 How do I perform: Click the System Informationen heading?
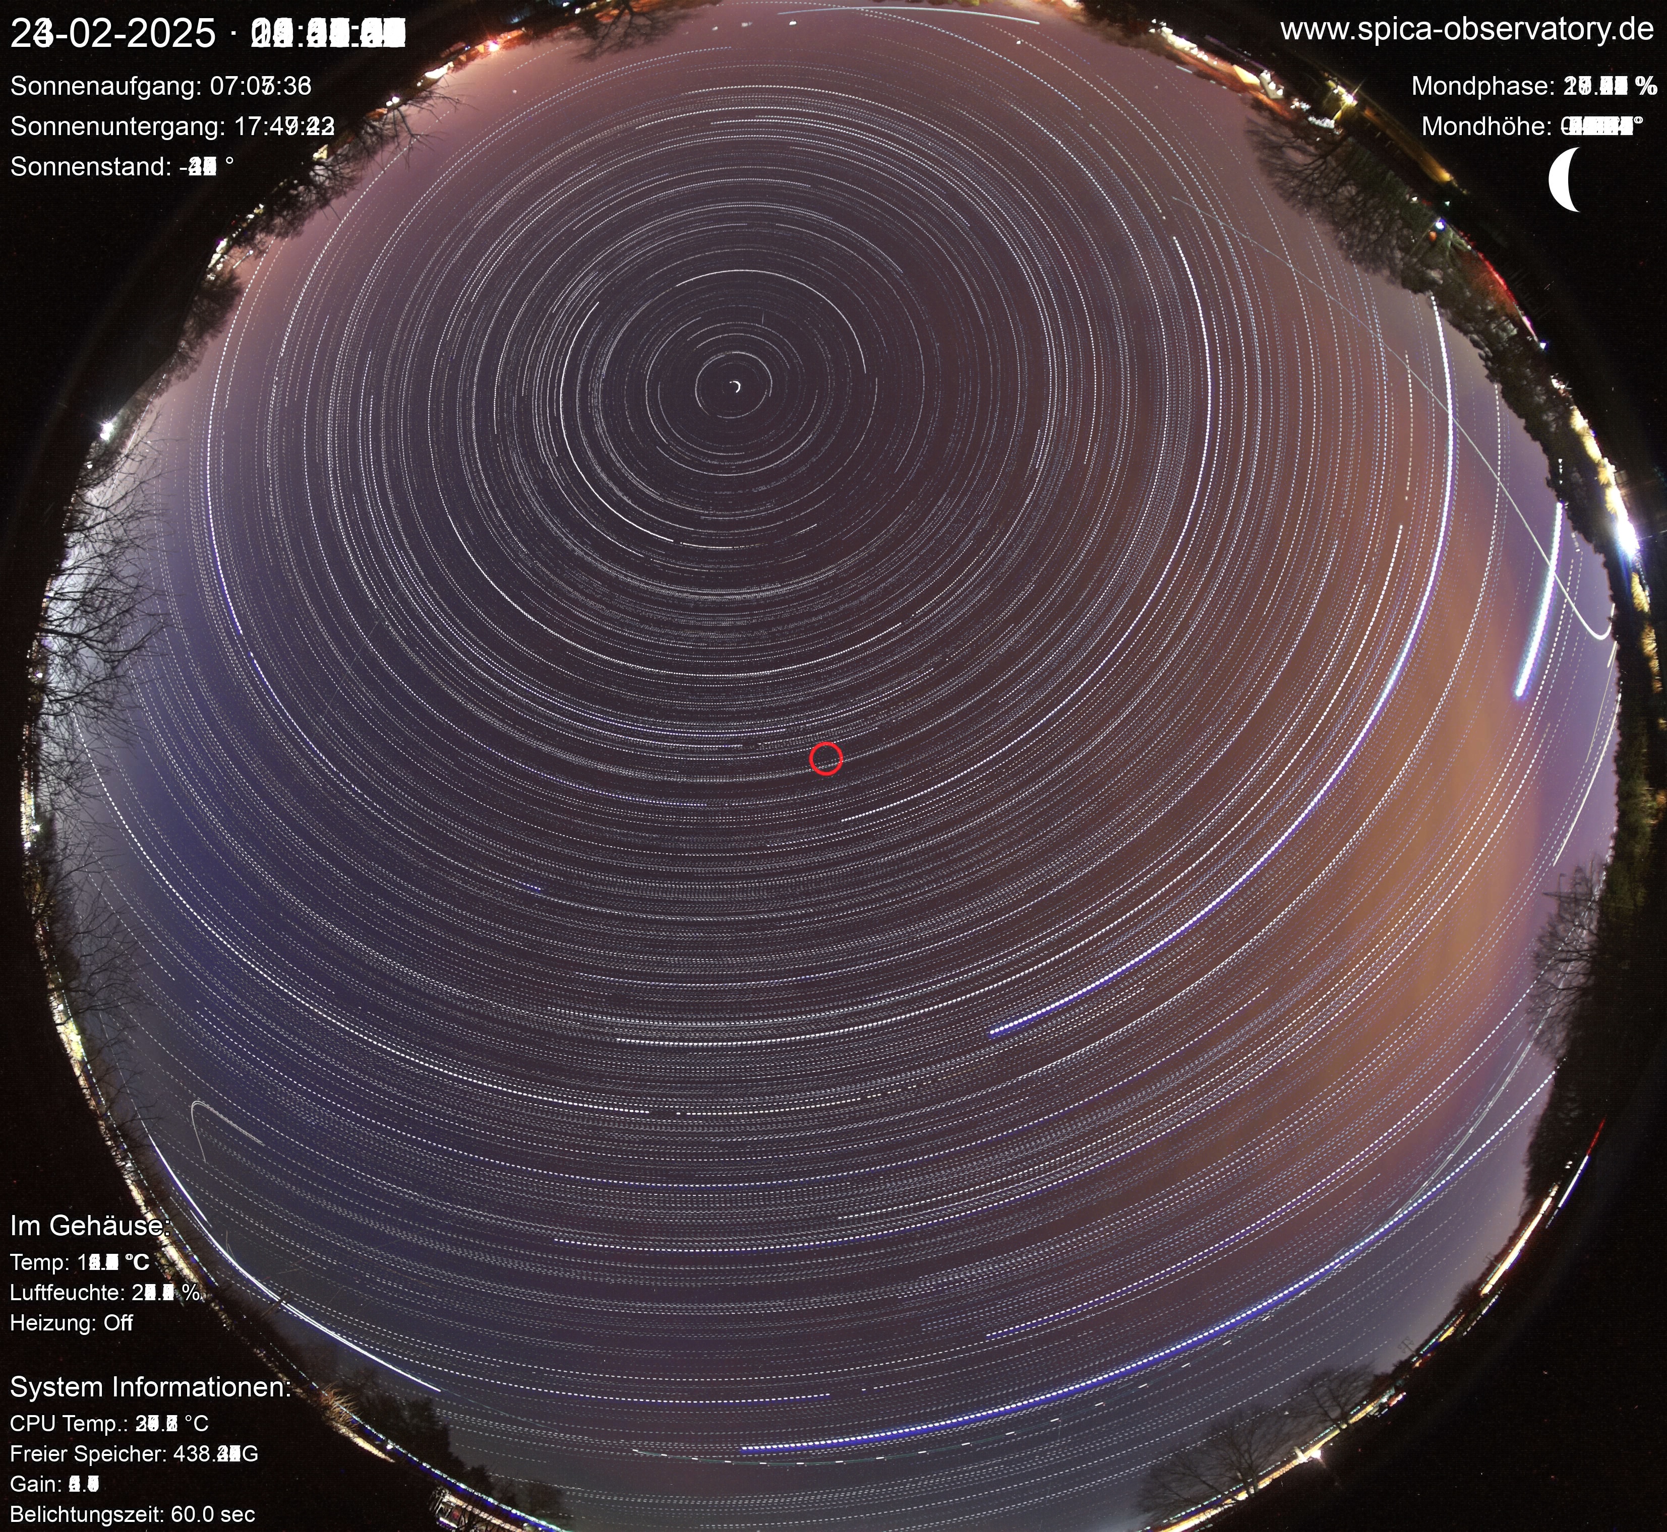150,1387
